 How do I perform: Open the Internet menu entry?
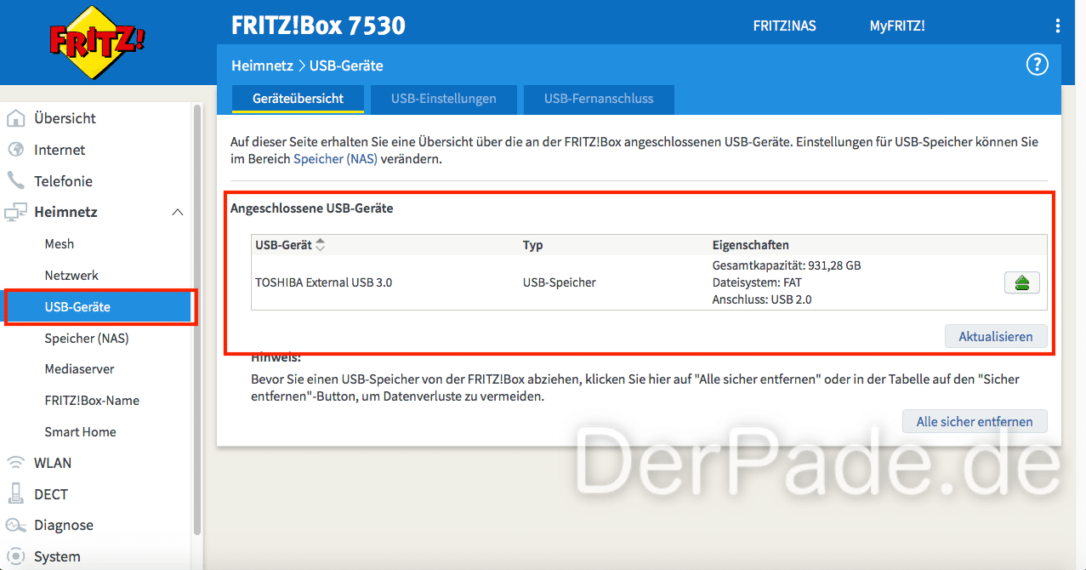(60, 150)
